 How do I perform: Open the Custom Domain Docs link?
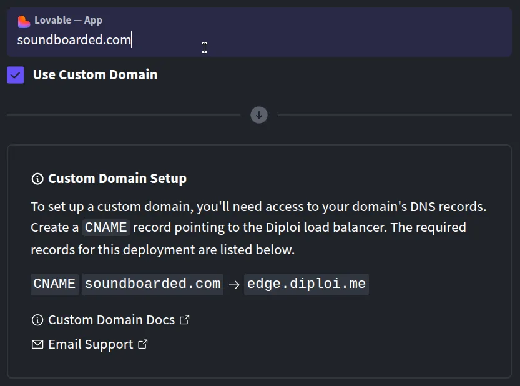(x=111, y=320)
